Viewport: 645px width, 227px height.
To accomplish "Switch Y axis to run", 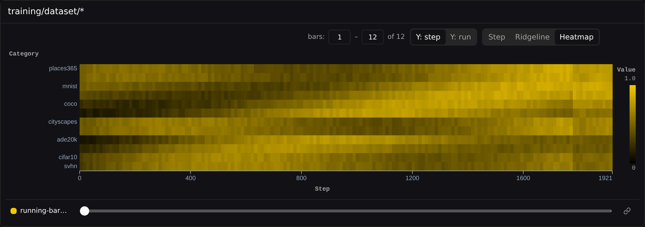I will click(x=460, y=37).
